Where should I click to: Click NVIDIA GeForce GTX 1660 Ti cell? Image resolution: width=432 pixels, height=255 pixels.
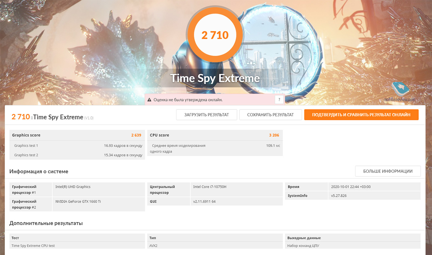(99, 204)
